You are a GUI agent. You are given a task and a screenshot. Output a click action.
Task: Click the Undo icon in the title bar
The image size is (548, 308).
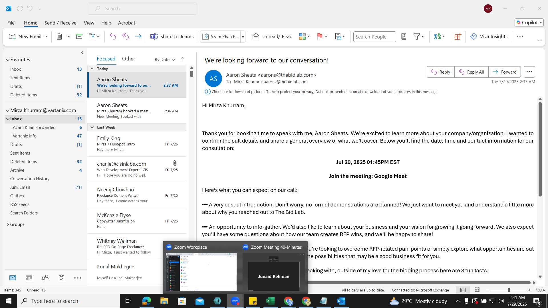30,9
